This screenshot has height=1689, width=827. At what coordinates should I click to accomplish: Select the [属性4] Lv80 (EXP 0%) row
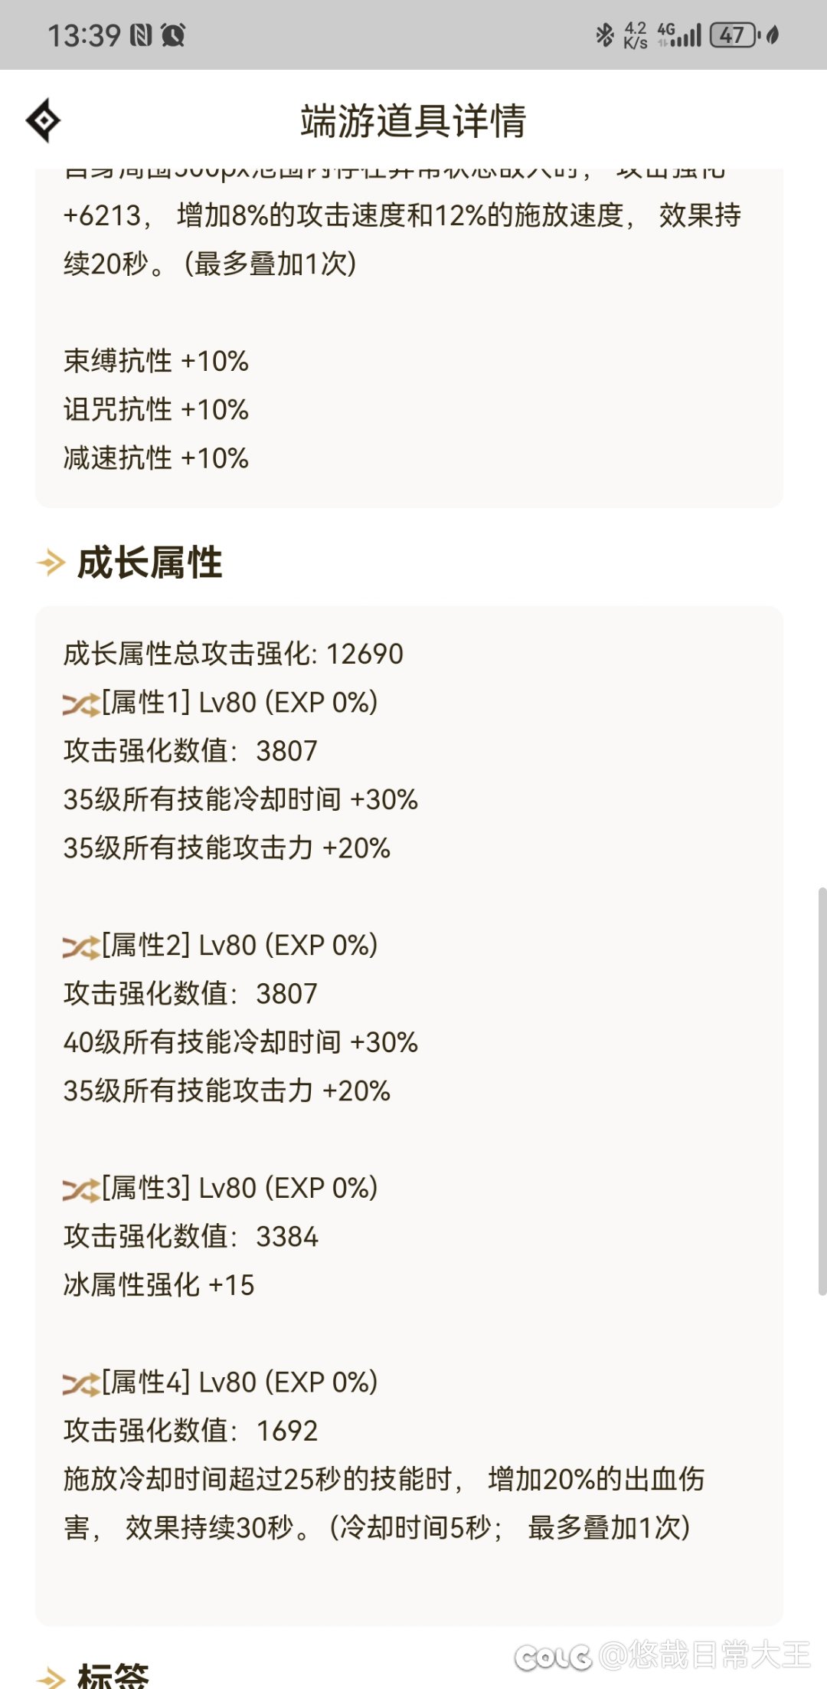(x=221, y=1382)
